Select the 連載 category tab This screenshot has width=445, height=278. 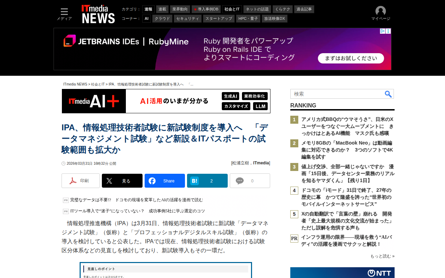point(162,9)
